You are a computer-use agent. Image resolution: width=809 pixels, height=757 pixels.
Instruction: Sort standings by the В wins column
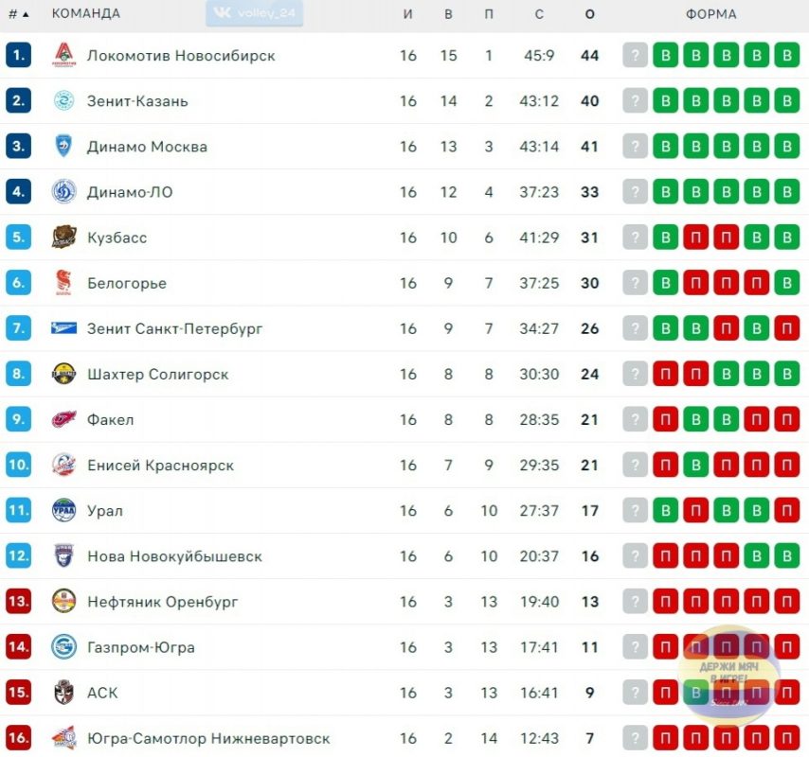tap(448, 14)
